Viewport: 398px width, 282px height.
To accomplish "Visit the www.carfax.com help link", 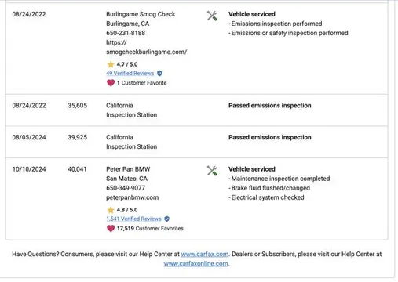I will (205, 254).
